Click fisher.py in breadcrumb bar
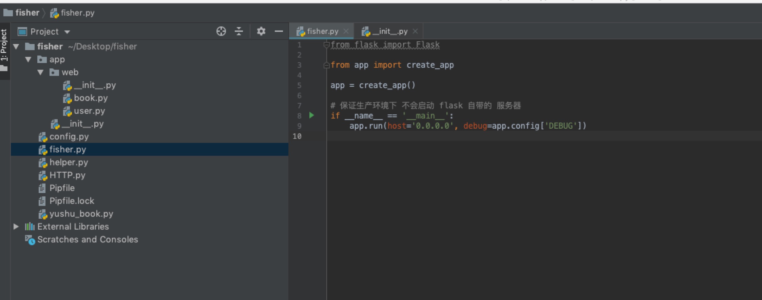762x300 pixels. [x=72, y=13]
